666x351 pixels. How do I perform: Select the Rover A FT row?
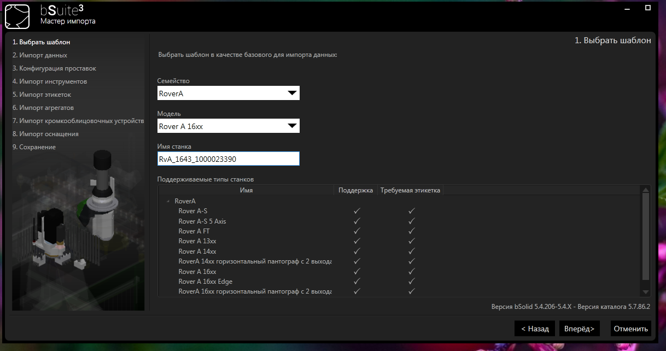pos(399,231)
